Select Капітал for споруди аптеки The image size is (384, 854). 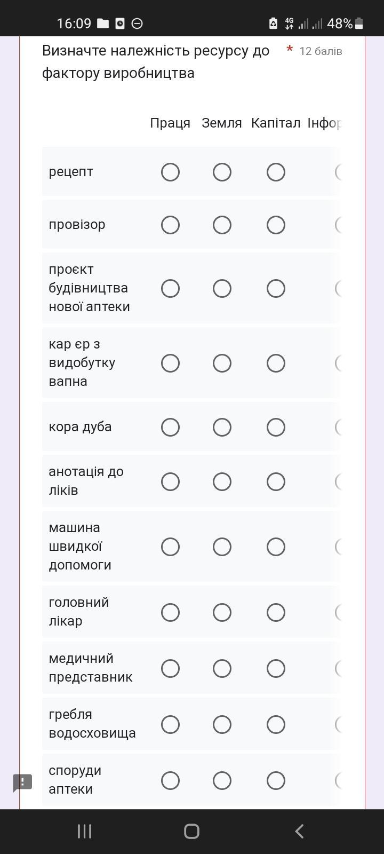[x=276, y=780]
